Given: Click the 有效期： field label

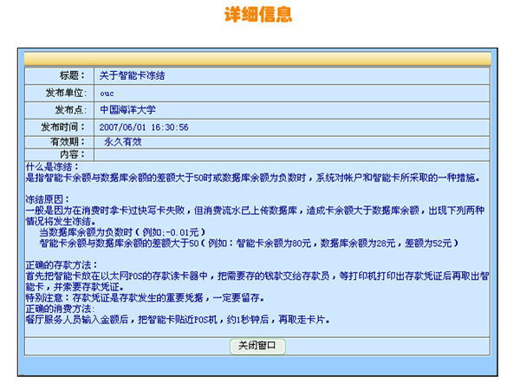Looking at the screenshot, I should [x=68, y=142].
